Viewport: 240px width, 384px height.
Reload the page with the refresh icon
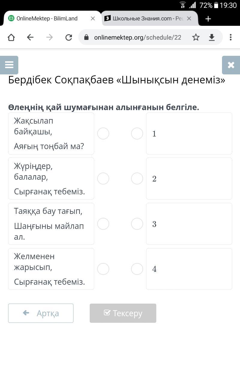[69, 37]
